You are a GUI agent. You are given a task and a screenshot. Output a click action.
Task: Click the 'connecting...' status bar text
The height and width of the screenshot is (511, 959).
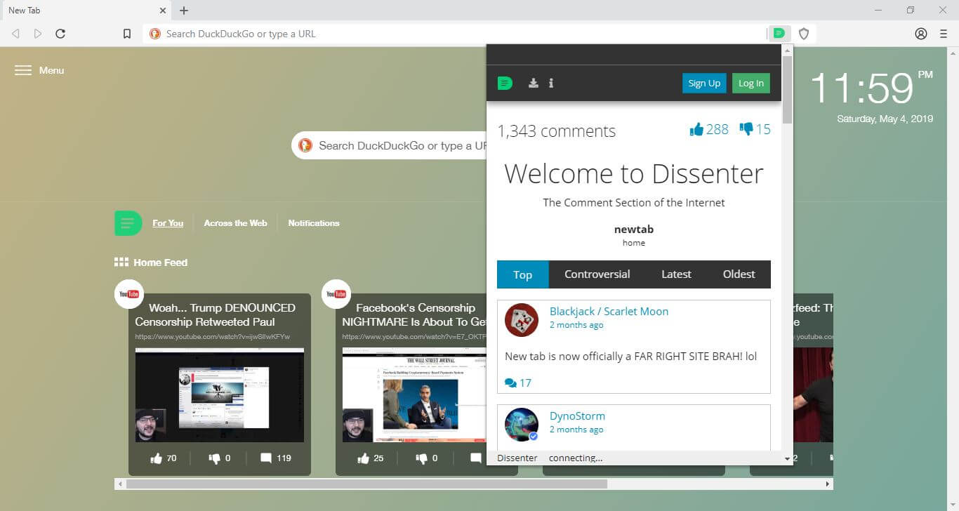576,458
